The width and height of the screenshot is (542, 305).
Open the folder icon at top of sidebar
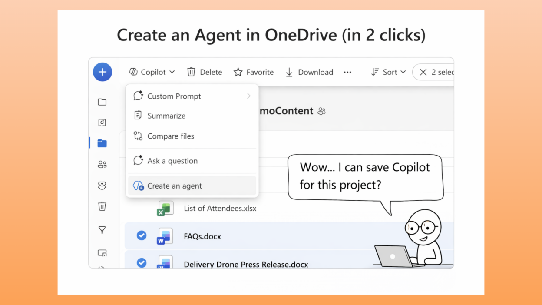point(102,102)
